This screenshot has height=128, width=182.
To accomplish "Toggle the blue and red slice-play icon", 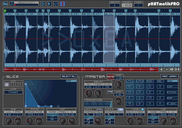I will [62, 4].
